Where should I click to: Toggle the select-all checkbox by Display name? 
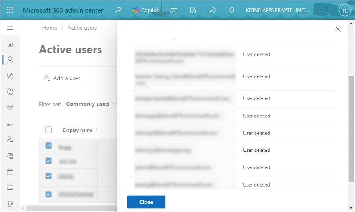(48, 130)
